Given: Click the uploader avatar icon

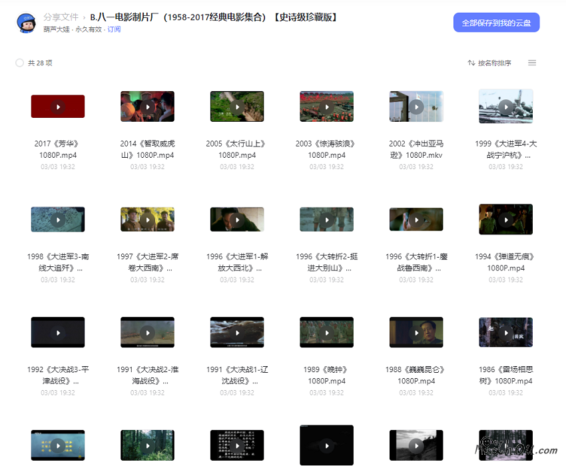Looking at the screenshot, I should (27, 23).
